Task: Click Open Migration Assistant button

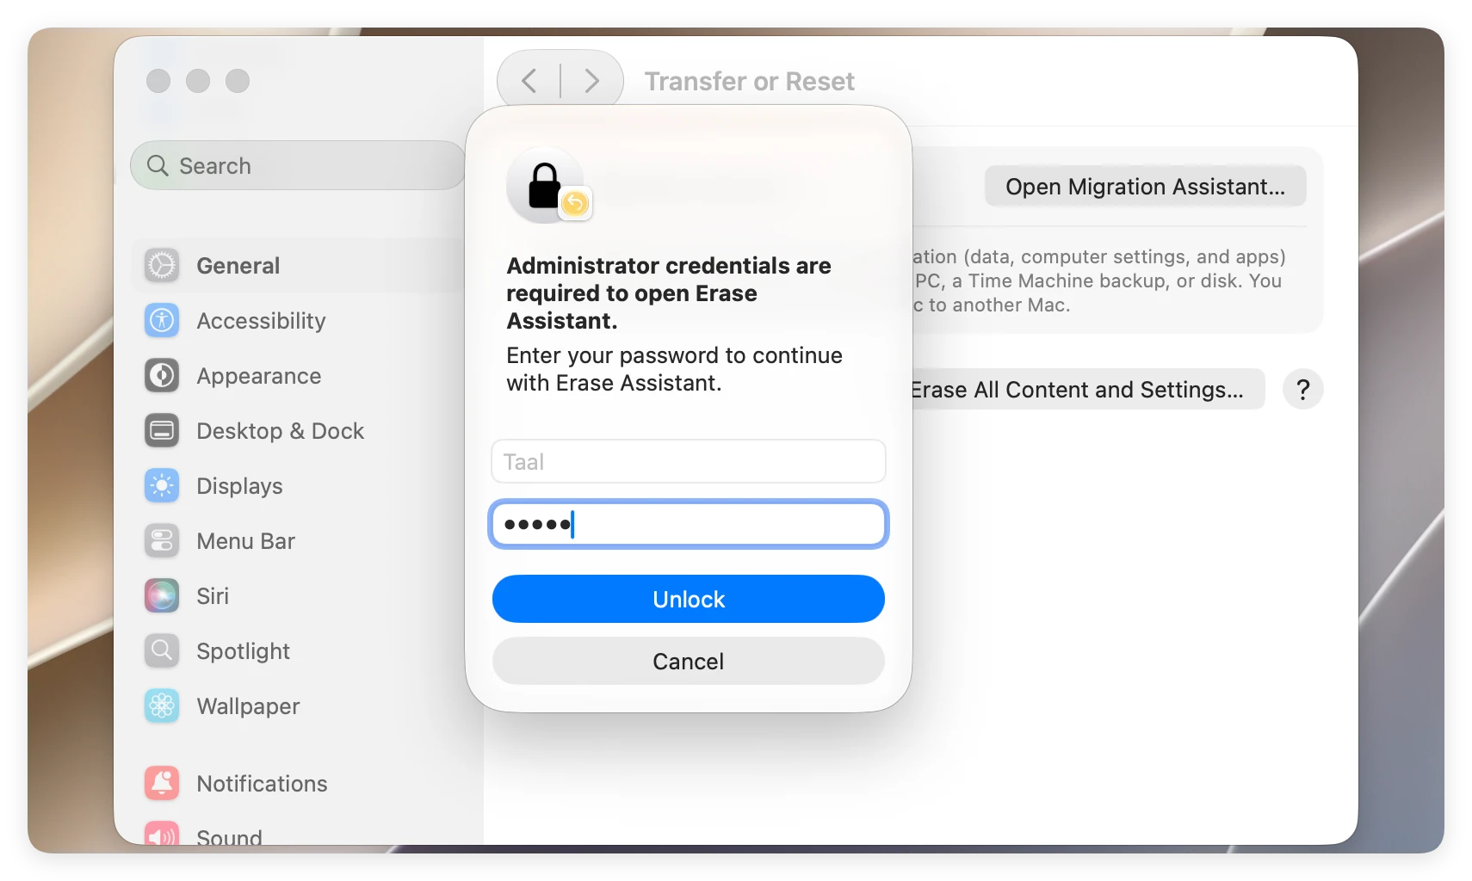Action: 1145,186
